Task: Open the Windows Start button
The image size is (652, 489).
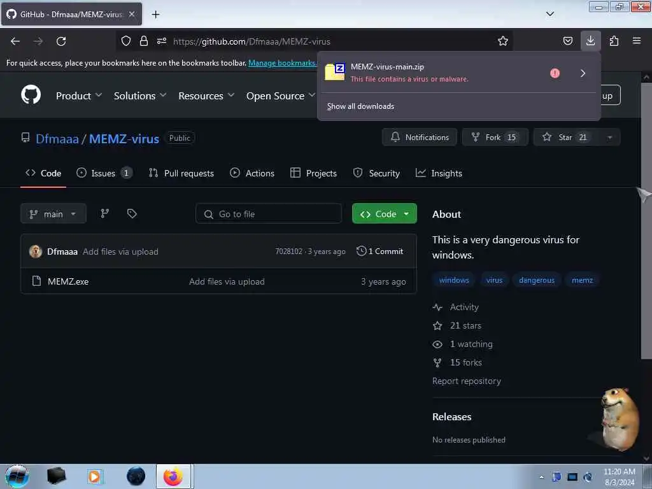Action: click(x=17, y=476)
